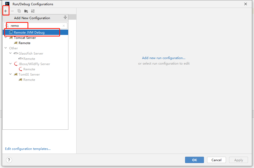The height and width of the screenshot is (168, 254).
Task: Click 'Add new run configuration...' link
Action: (164, 58)
